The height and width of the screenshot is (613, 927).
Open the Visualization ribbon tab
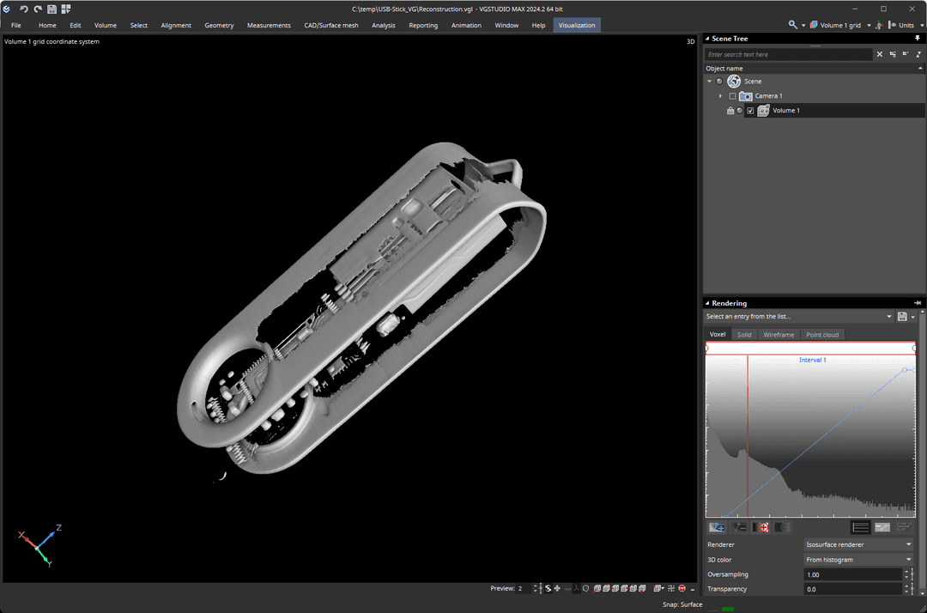tap(577, 25)
